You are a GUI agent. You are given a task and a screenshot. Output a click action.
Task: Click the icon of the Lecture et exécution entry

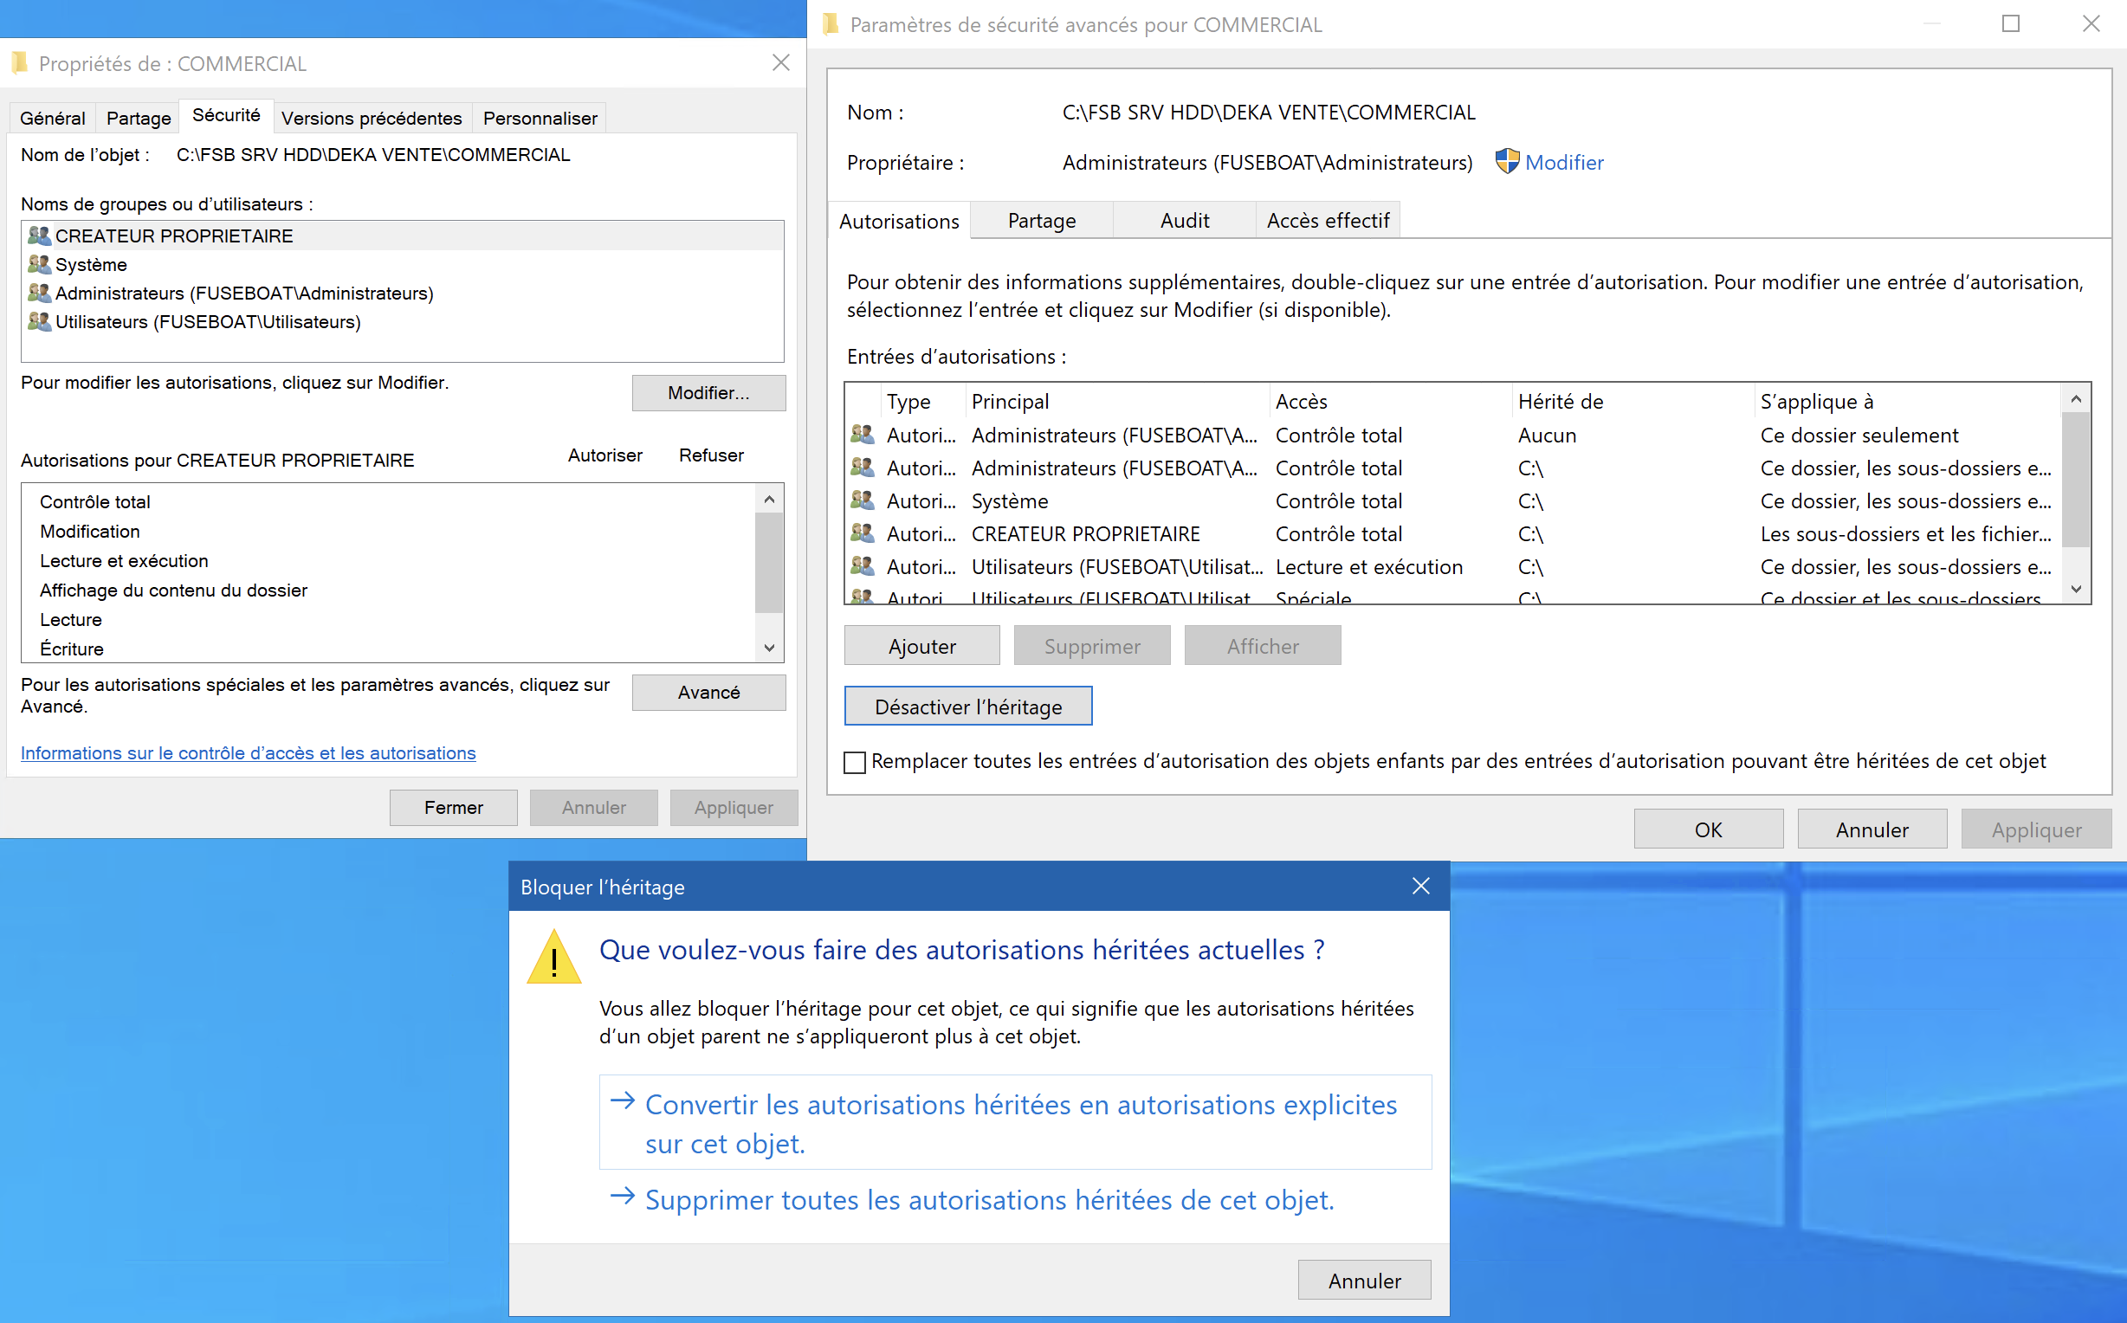coord(863,566)
